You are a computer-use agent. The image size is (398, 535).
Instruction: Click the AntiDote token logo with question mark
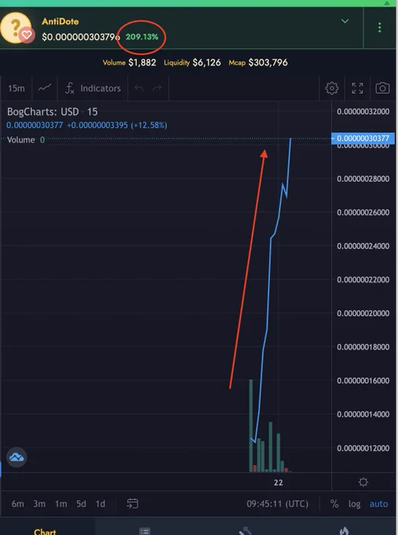(x=14, y=28)
